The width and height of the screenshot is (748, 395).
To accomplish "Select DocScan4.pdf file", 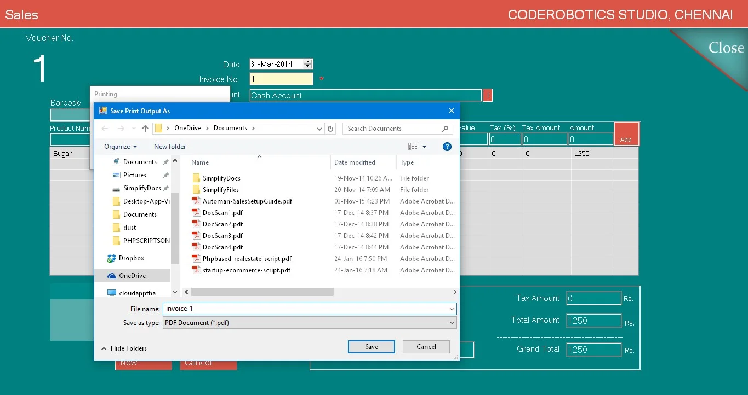I will (222, 247).
